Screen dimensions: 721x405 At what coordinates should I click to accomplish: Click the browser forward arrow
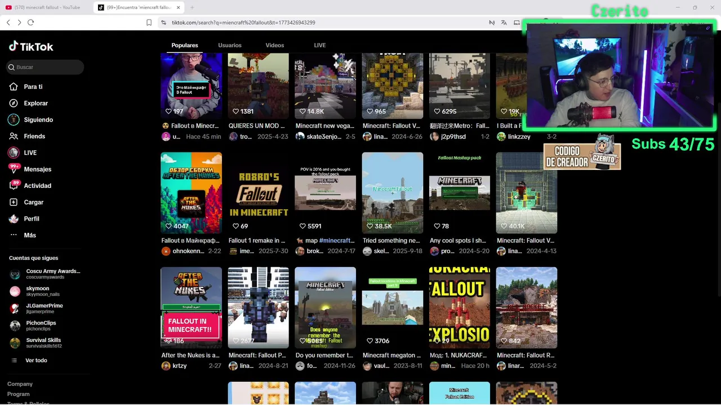coord(19,22)
